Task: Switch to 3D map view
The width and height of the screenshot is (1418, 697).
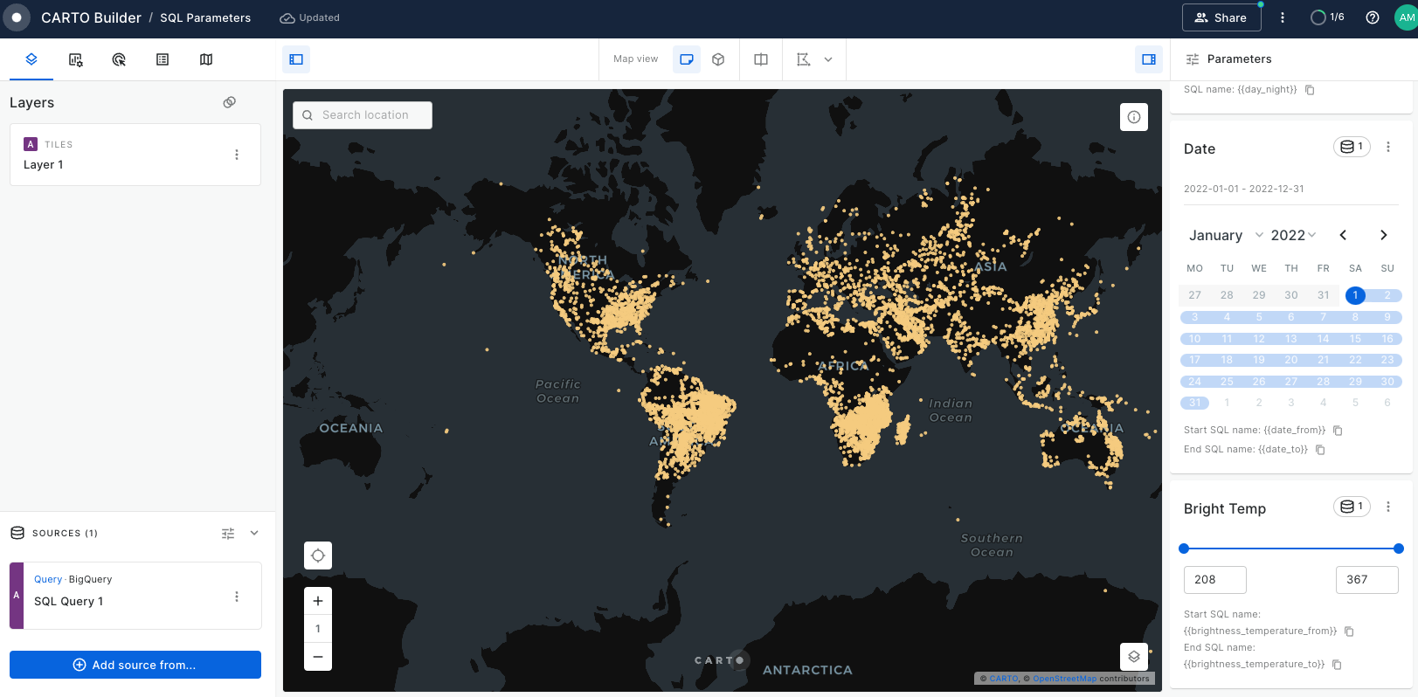Action: (718, 59)
